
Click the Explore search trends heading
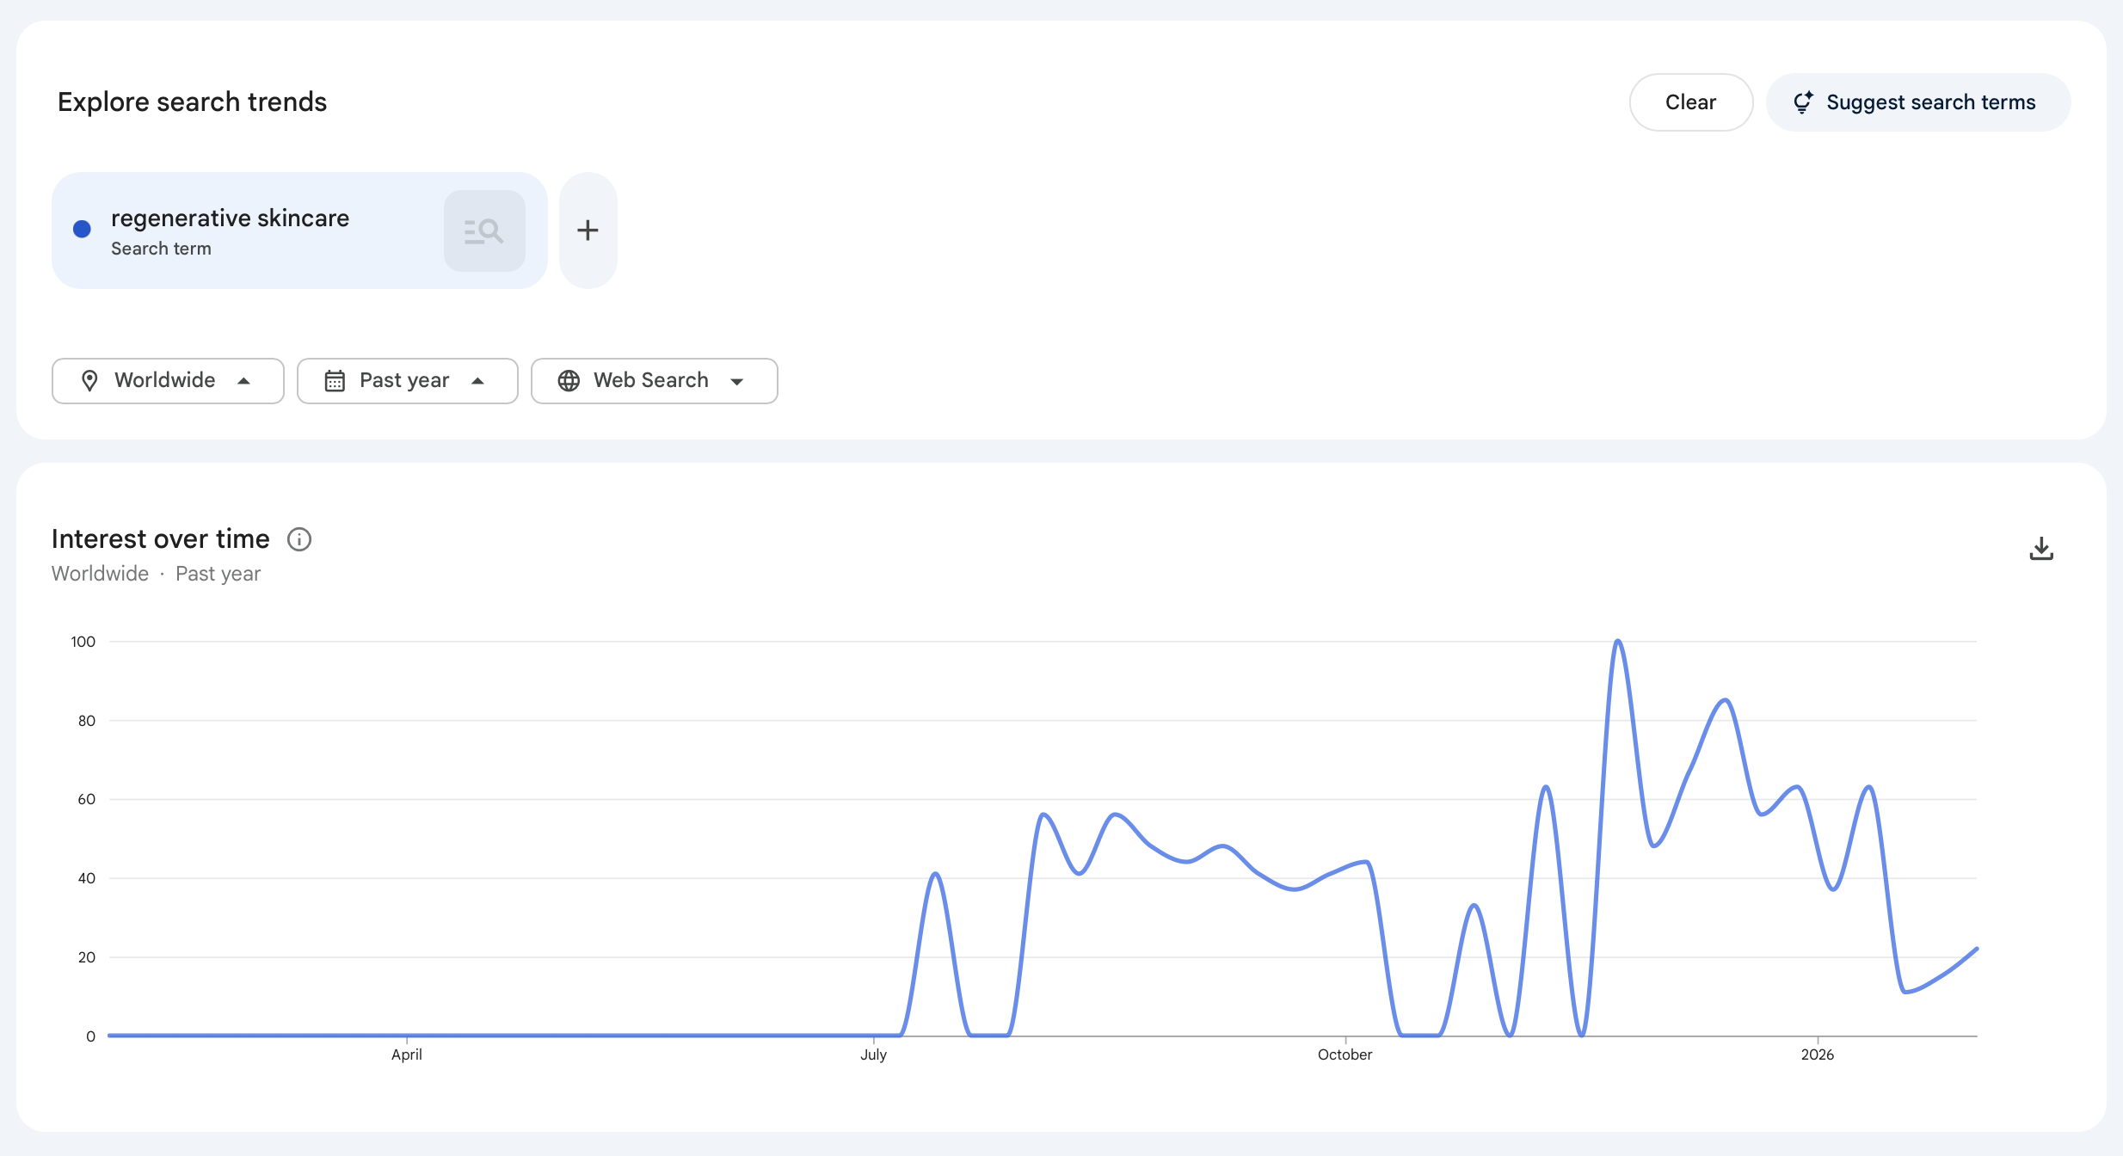(192, 101)
